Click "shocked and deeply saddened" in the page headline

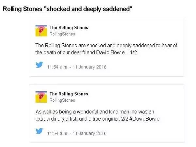[x=90, y=8]
